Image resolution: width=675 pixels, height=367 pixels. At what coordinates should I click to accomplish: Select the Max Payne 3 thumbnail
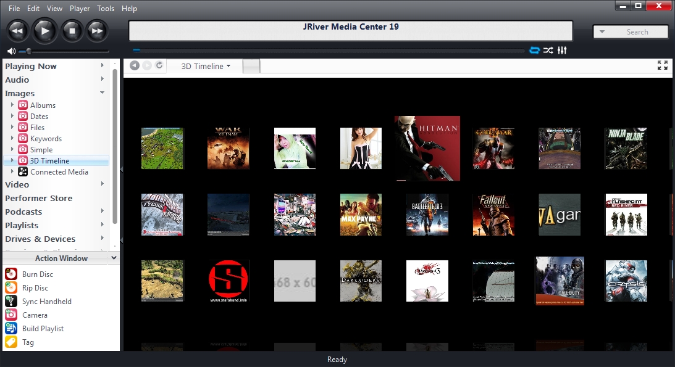(361, 215)
